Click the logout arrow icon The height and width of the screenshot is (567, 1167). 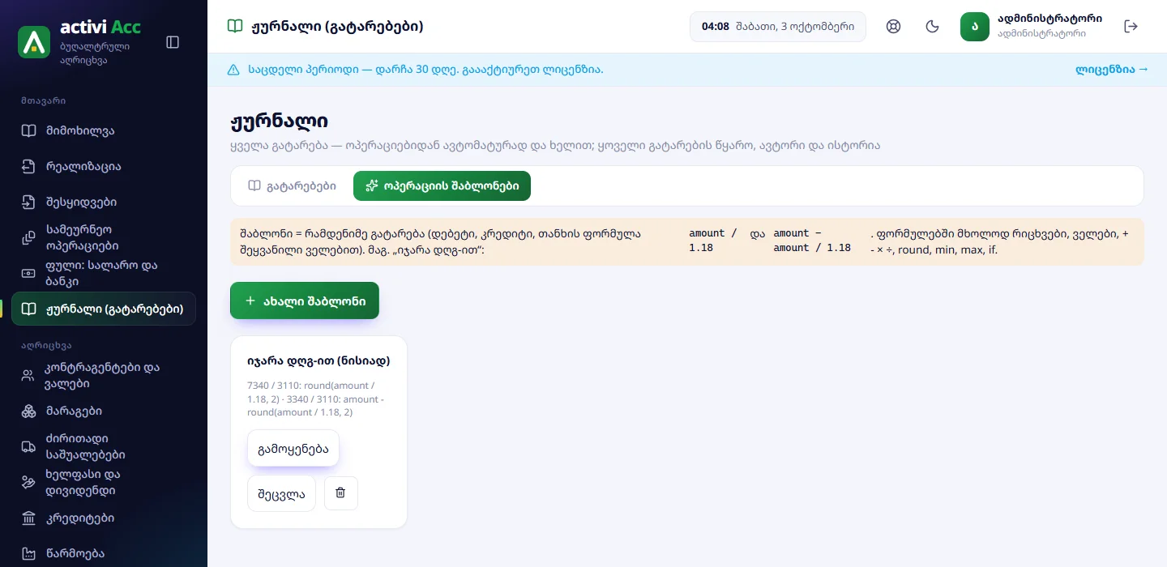tap(1131, 27)
